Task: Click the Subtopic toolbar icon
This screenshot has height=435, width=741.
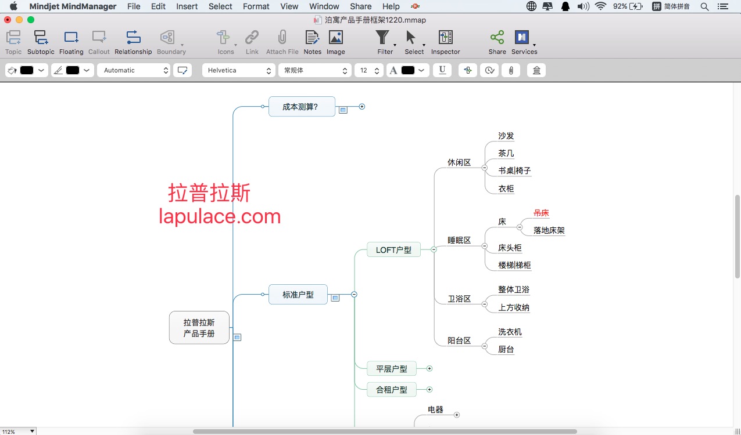Action: pos(41,38)
